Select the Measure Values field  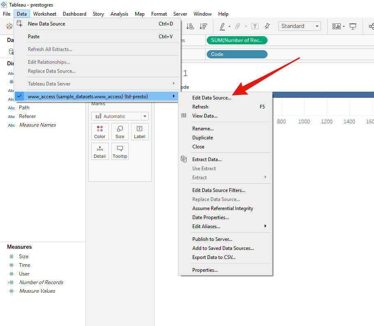(x=37, y=291)
